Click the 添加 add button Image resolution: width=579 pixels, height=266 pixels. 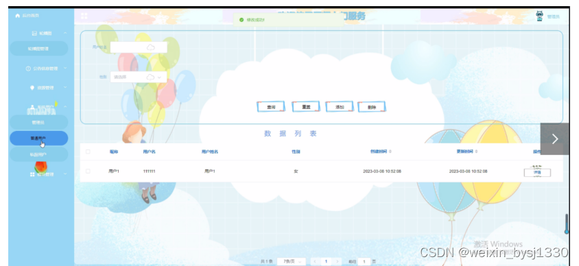coord(340,107)
